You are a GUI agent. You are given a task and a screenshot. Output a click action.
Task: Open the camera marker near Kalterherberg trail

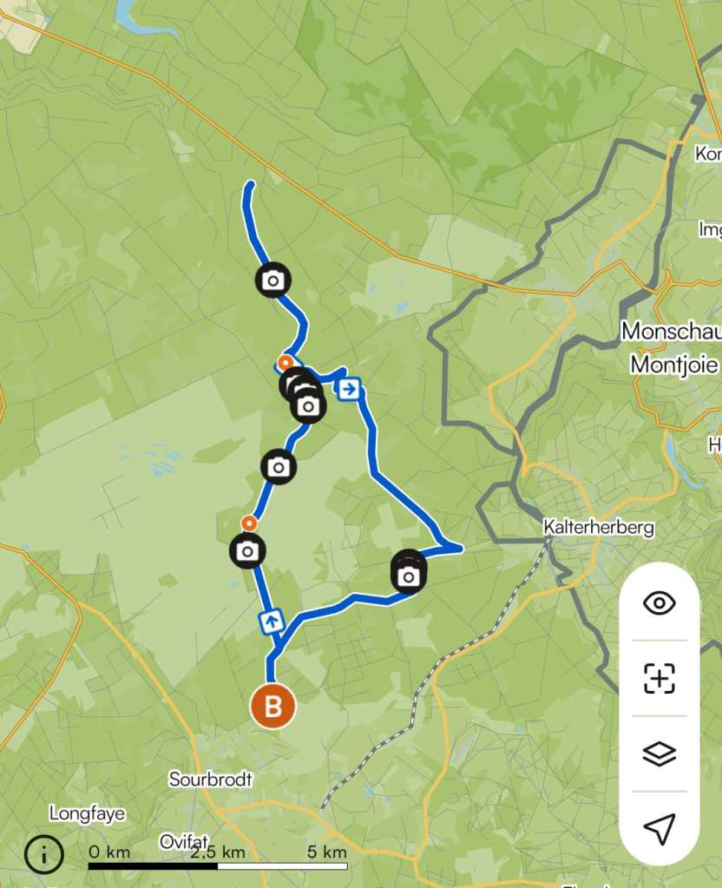click(408, 576)
